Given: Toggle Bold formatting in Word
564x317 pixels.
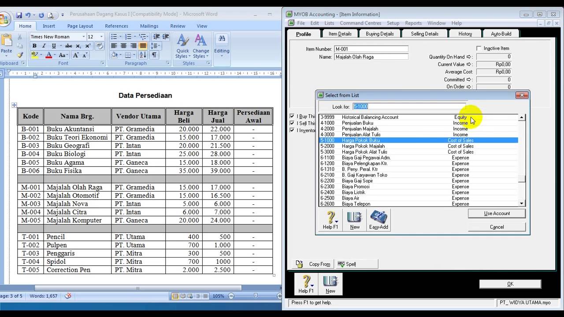Looking at the screenshot, I should (x=34, y=46).
